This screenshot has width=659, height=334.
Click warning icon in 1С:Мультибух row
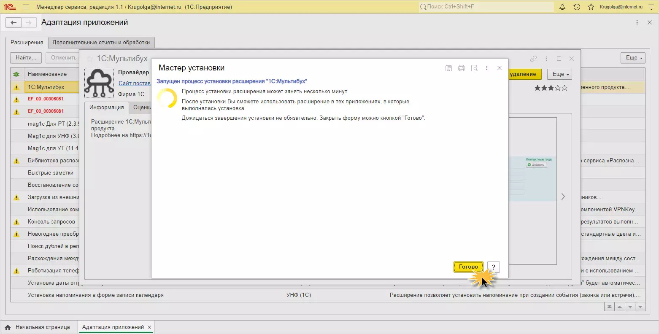coord(16,87)
